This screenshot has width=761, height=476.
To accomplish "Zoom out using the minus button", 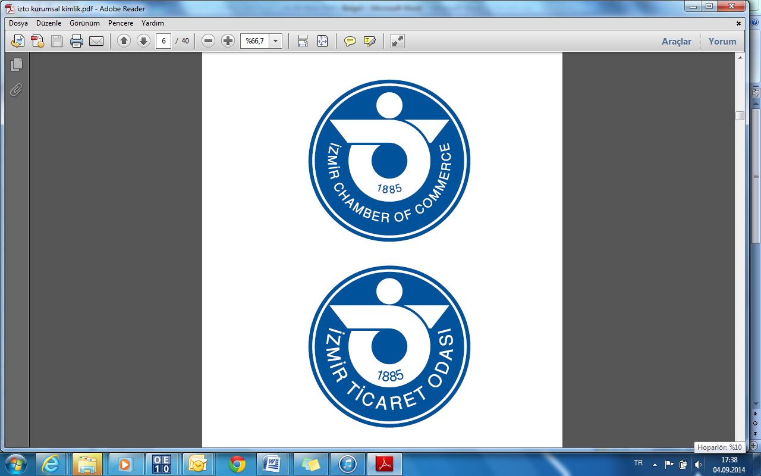I will pos(208,41).
